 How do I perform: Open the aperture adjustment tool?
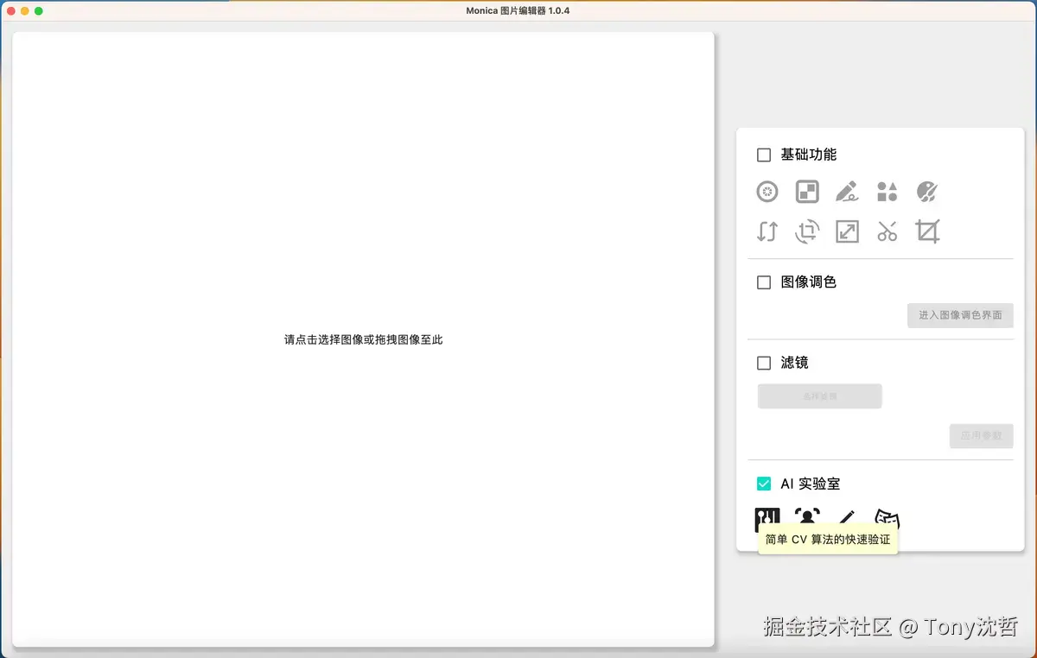[x=767, y=191]
